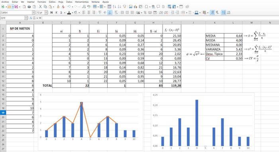This screenshot has height=152, width=279.
Task: Open the AutoFilter funnel icon
Action: point(124,7)
